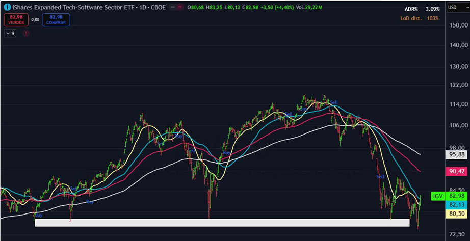Click the 106,00 price axis label
The height and width of the screenshot is (241, 470).
coord(459,125)
